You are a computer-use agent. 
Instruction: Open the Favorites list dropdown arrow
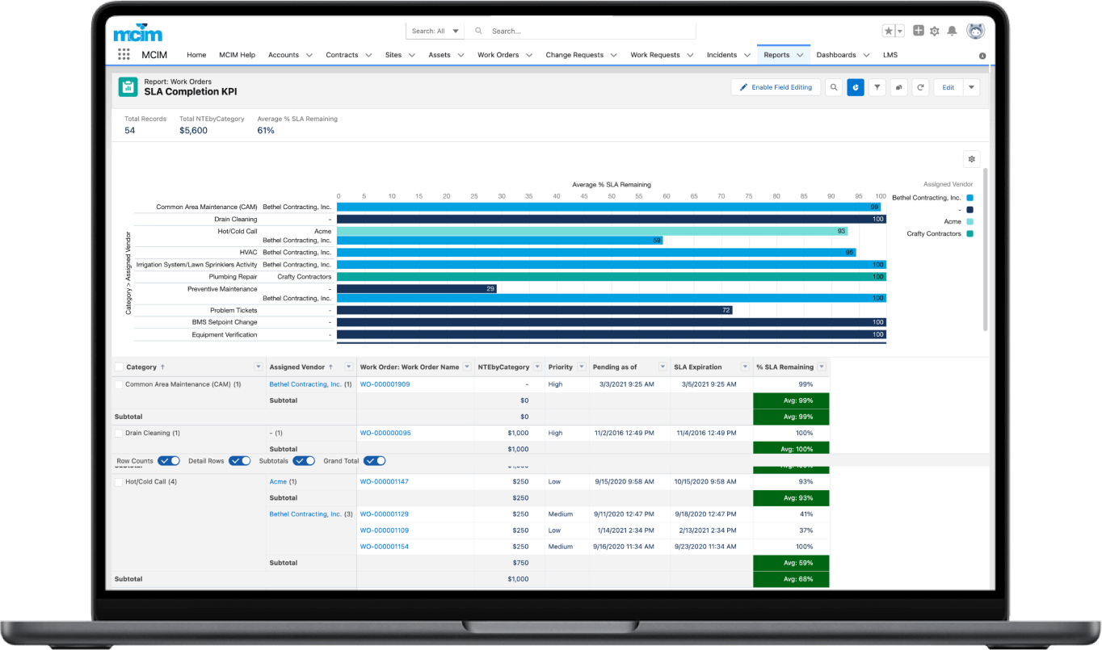pyautogui.click(x=900, y=31)
